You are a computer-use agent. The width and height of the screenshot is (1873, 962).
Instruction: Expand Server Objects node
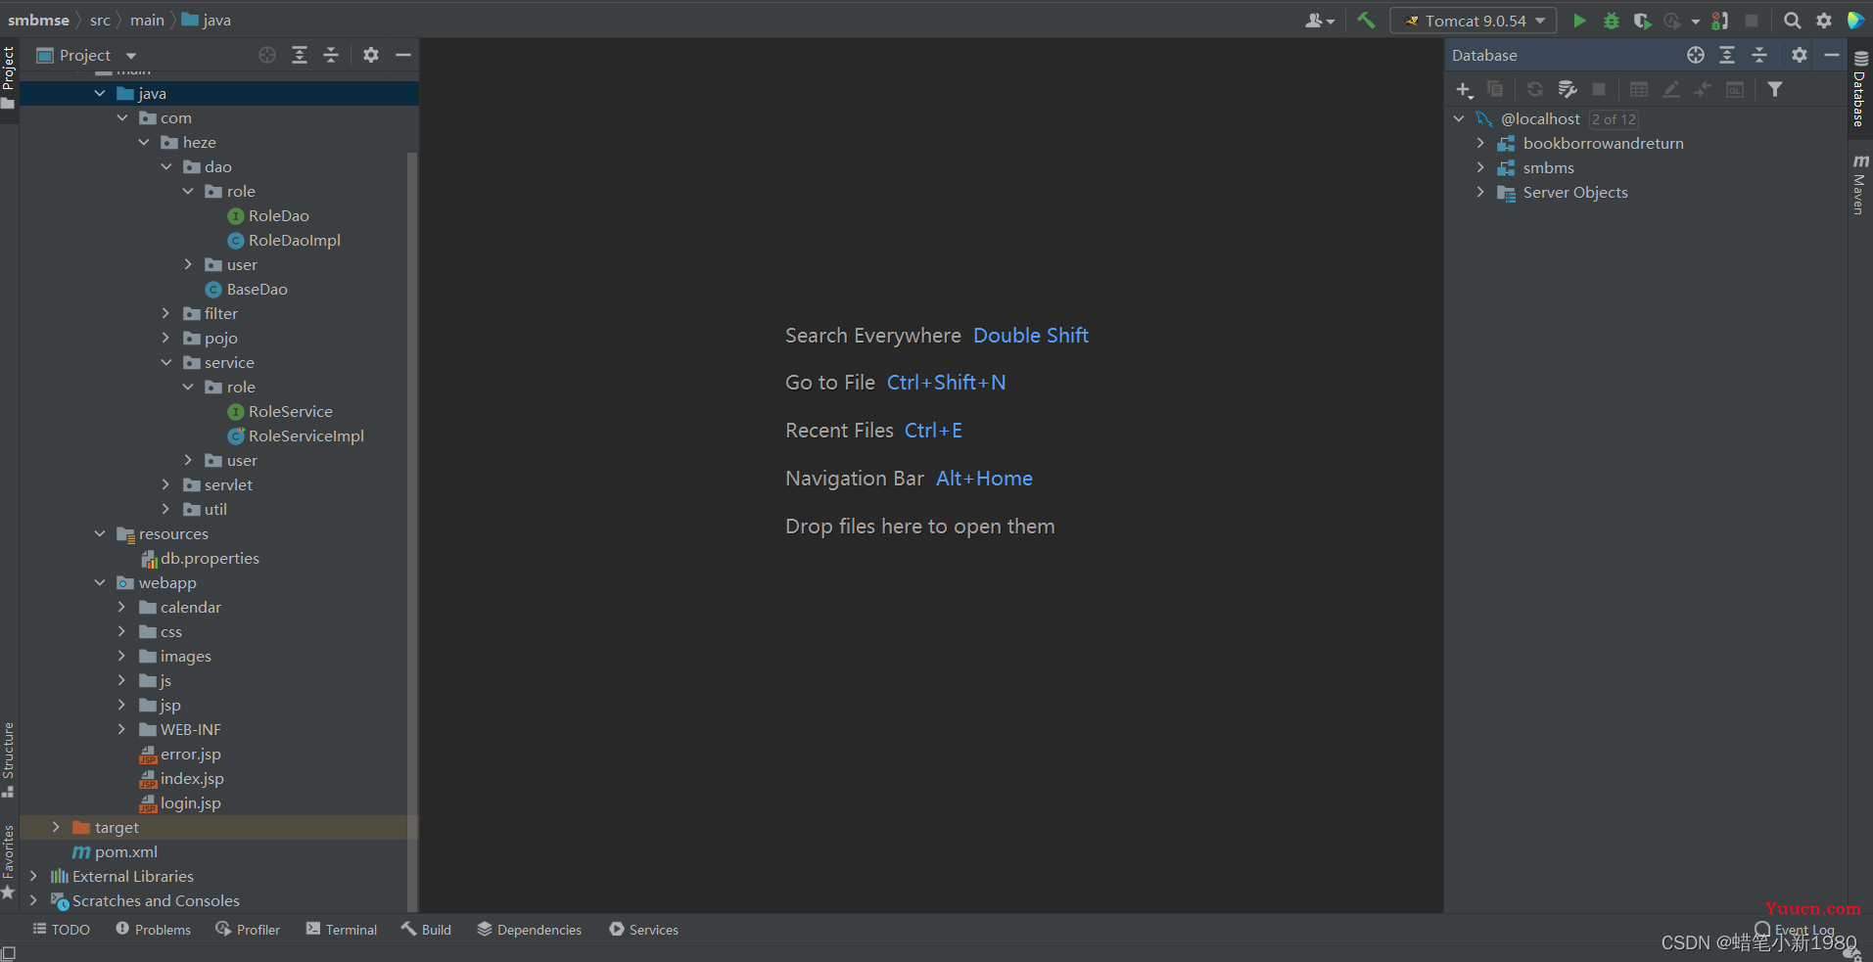[1480, 192]
